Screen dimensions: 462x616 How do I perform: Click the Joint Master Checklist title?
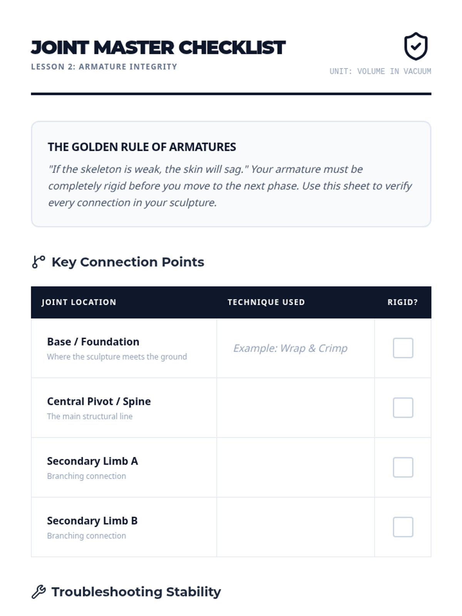pyautogui.click(x=158, y=48)
